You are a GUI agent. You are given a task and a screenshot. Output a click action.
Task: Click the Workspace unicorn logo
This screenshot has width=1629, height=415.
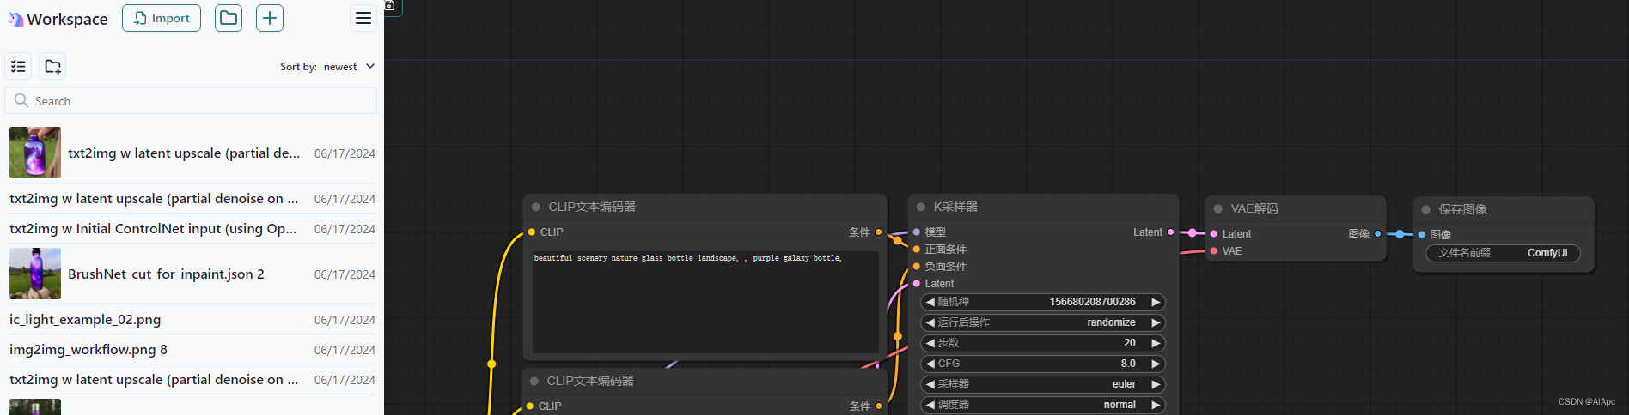pos(16,19)
